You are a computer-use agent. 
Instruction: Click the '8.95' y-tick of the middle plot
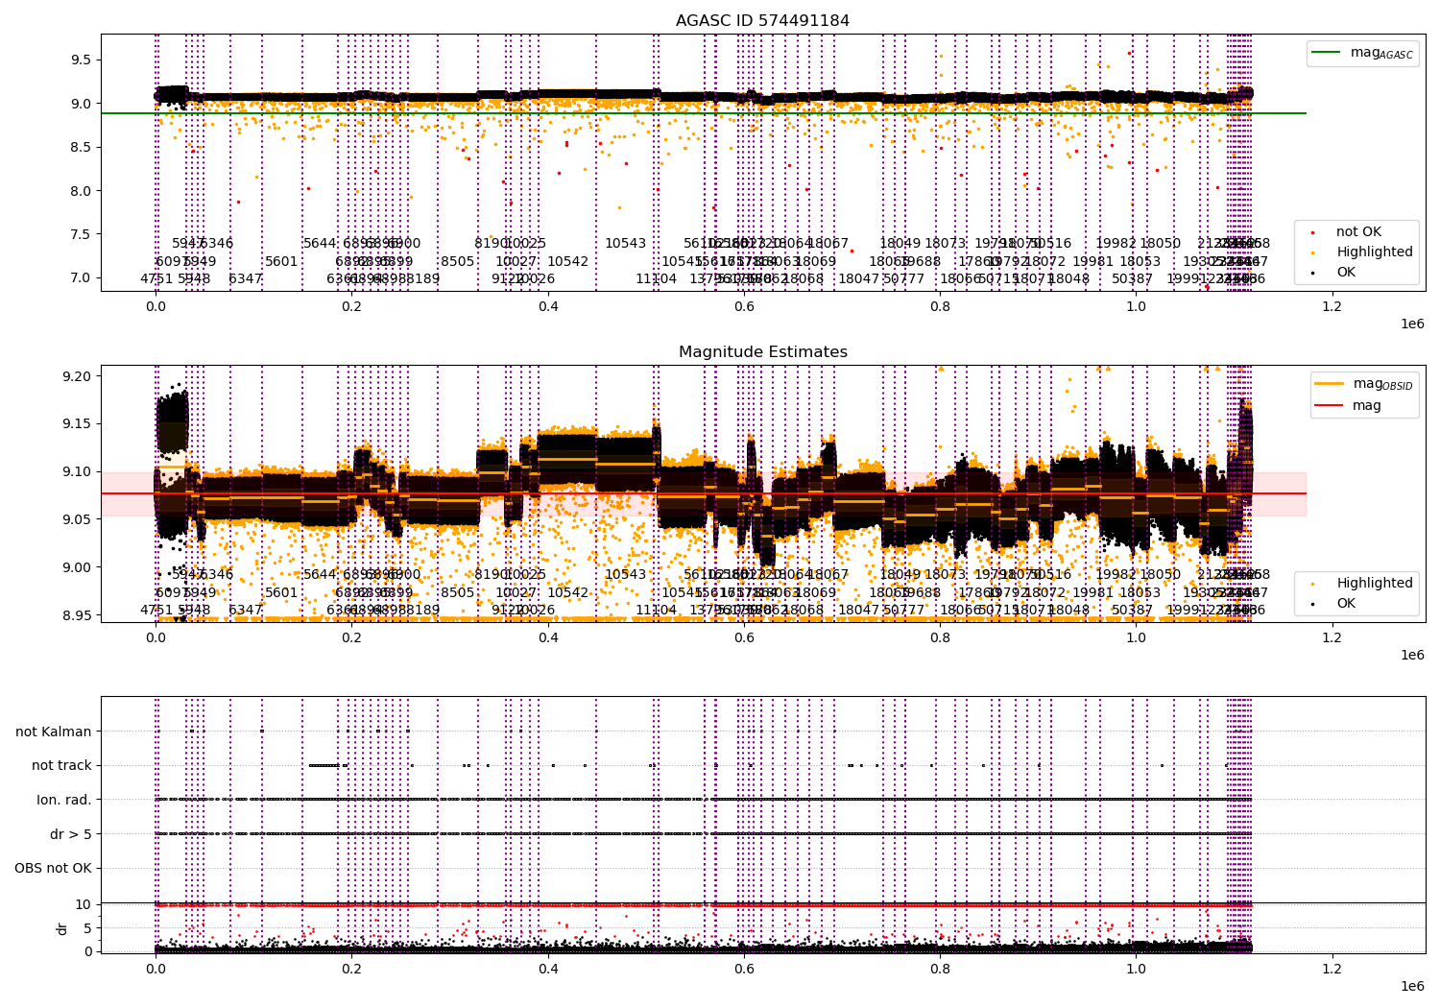point(77,615)
